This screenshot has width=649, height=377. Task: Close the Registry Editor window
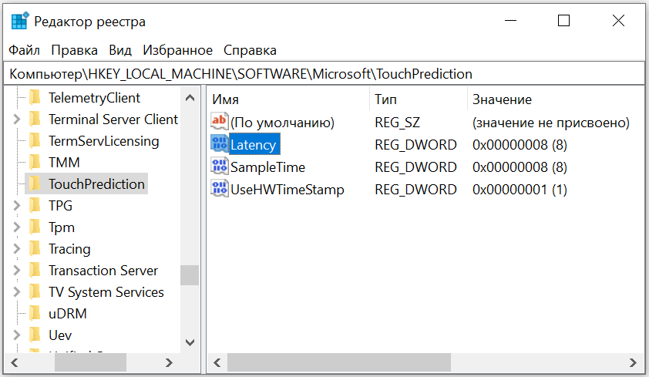coord(618,20)
